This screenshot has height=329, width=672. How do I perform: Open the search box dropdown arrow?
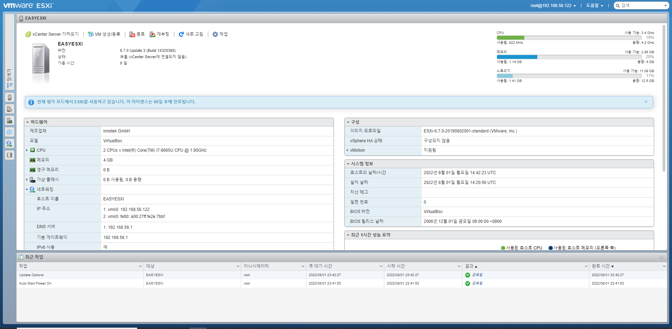(665, 6)
